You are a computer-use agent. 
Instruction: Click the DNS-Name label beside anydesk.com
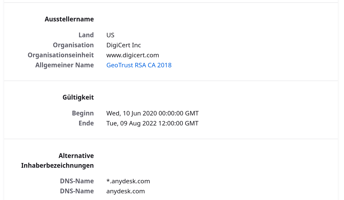point(77,191)
